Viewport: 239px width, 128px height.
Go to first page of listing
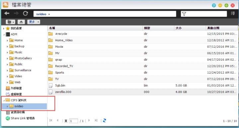pos(51,120)
